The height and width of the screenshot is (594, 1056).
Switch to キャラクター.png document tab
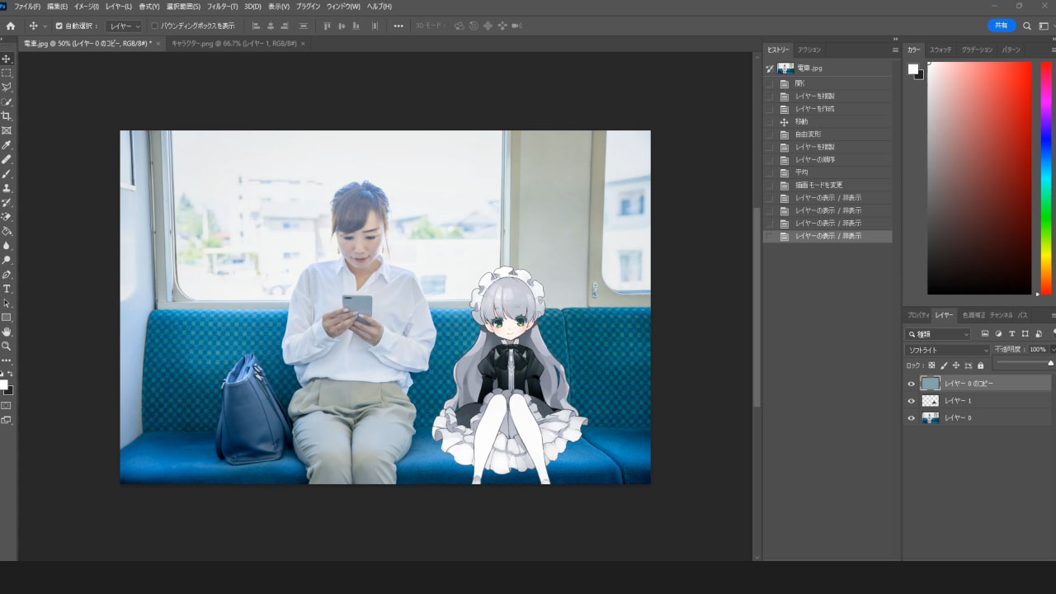tap(238, 43)
